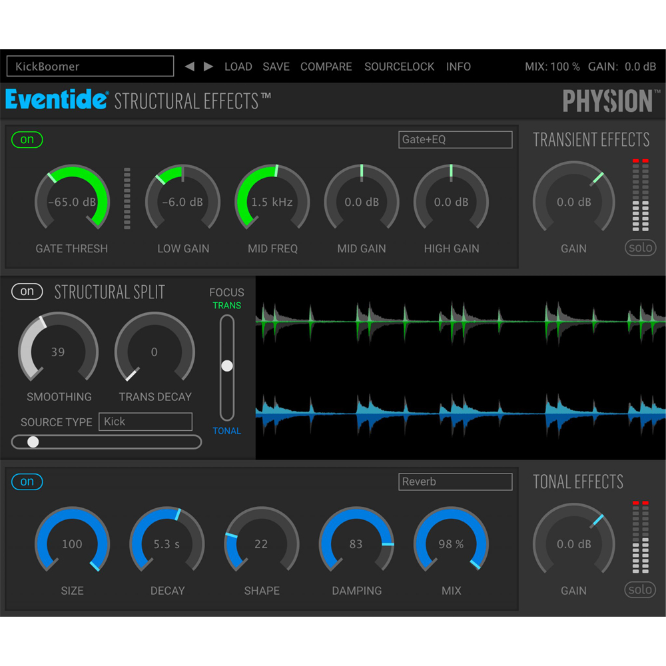
Task: Click the STRUCTURAL SPLIT heading
Action: pos(110,292)
